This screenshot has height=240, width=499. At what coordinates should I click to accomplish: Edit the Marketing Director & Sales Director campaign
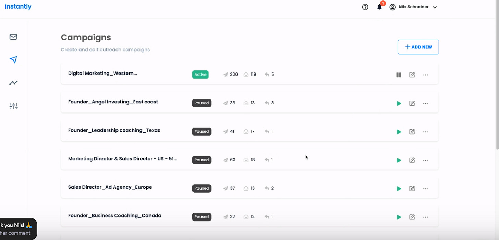pyautogui.click(x=412, y=160)
